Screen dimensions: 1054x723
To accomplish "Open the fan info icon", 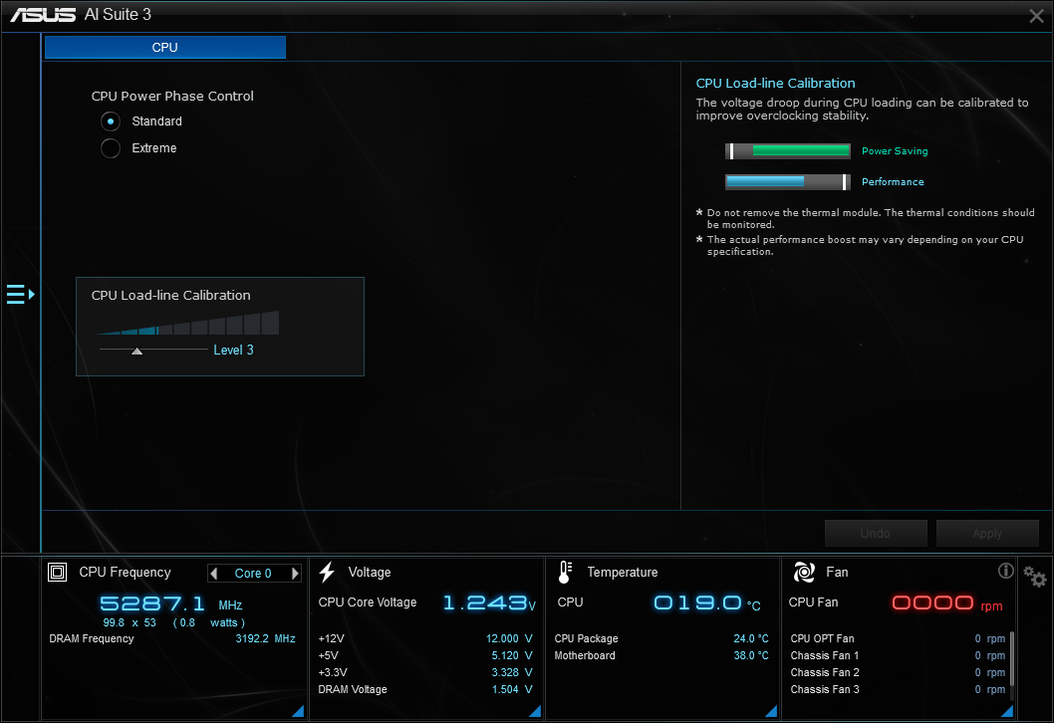I will [x=1005, y=571].
